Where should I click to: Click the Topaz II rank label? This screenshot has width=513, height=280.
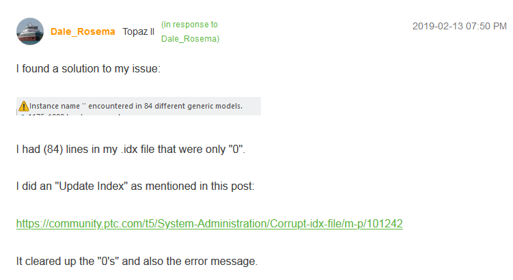[x=139, y=32]
